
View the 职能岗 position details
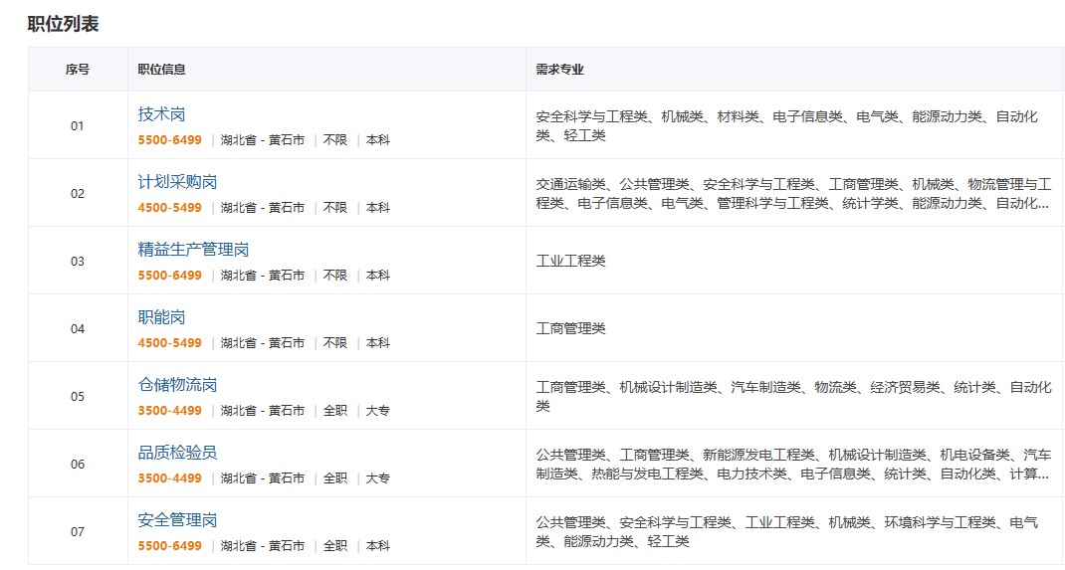tap(161, 317)
